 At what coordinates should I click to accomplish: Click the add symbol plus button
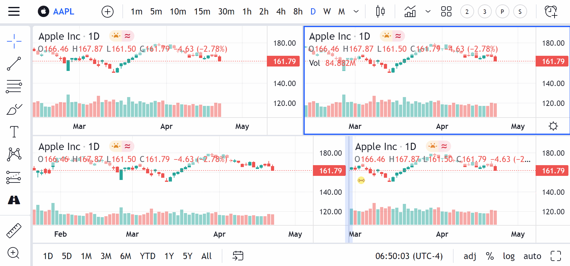click(108, 12)
